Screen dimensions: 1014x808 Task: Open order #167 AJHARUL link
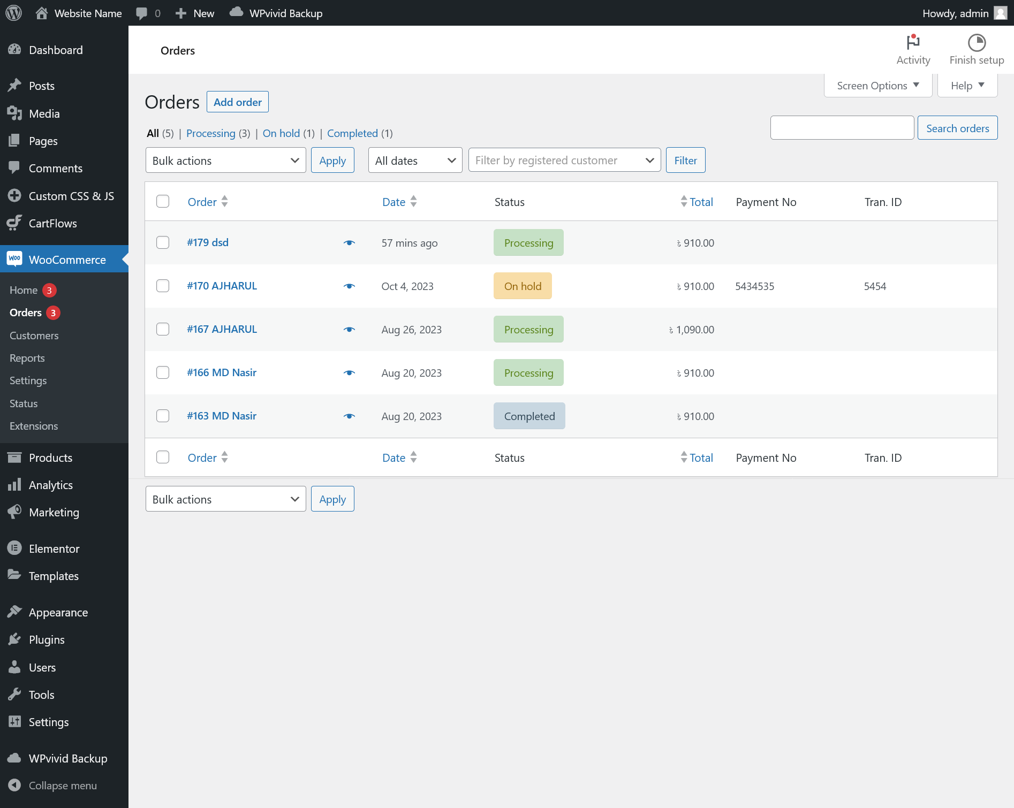(x=222, y=329)
